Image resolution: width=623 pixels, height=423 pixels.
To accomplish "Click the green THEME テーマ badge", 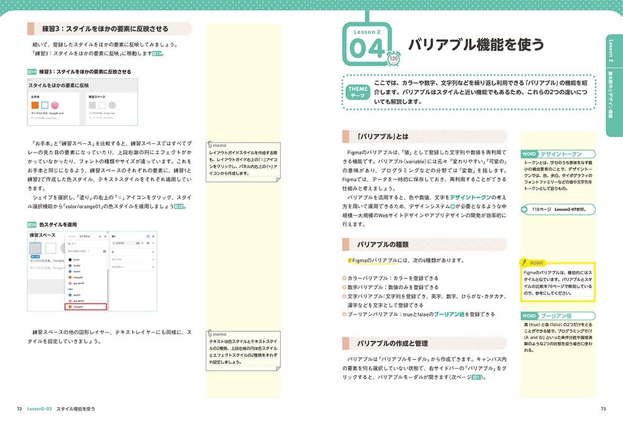I will coord(358,92).
